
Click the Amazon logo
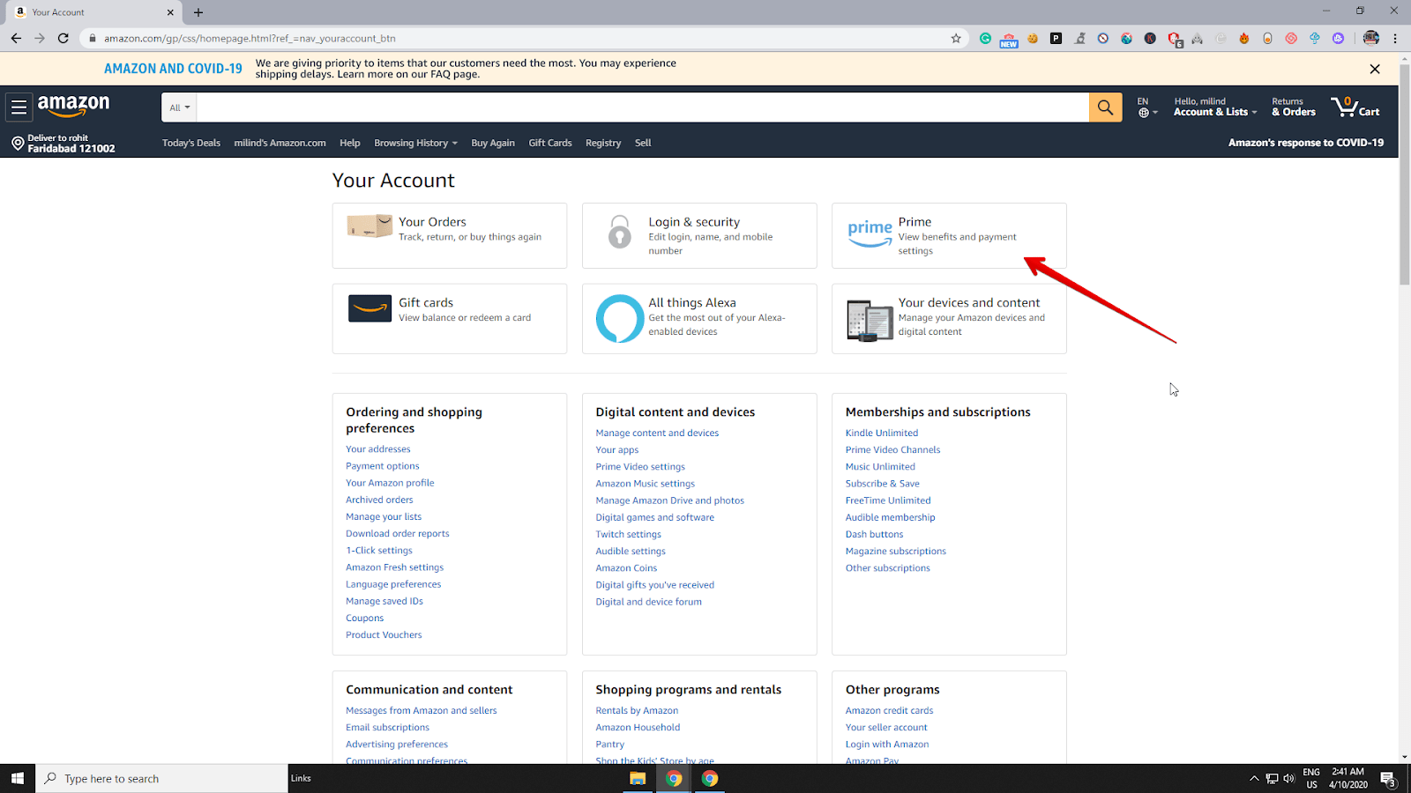[x=74, y=107]
